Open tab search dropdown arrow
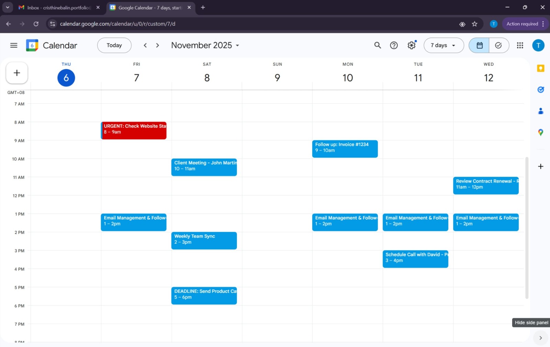Screen dimensions: 550x347 [7, 7]
